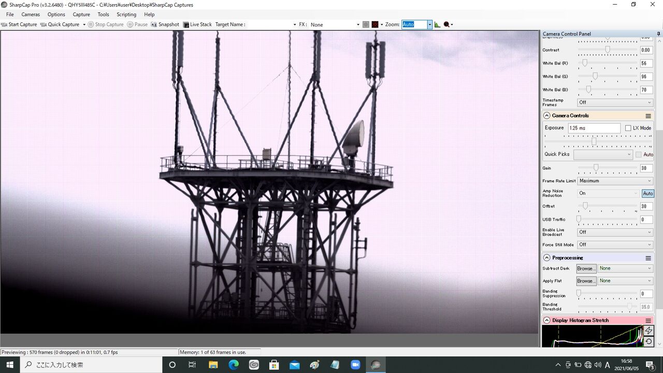The width and height of the screenshot is (663, 373).
Task: Open the File menu
Action: click(10, 15)
